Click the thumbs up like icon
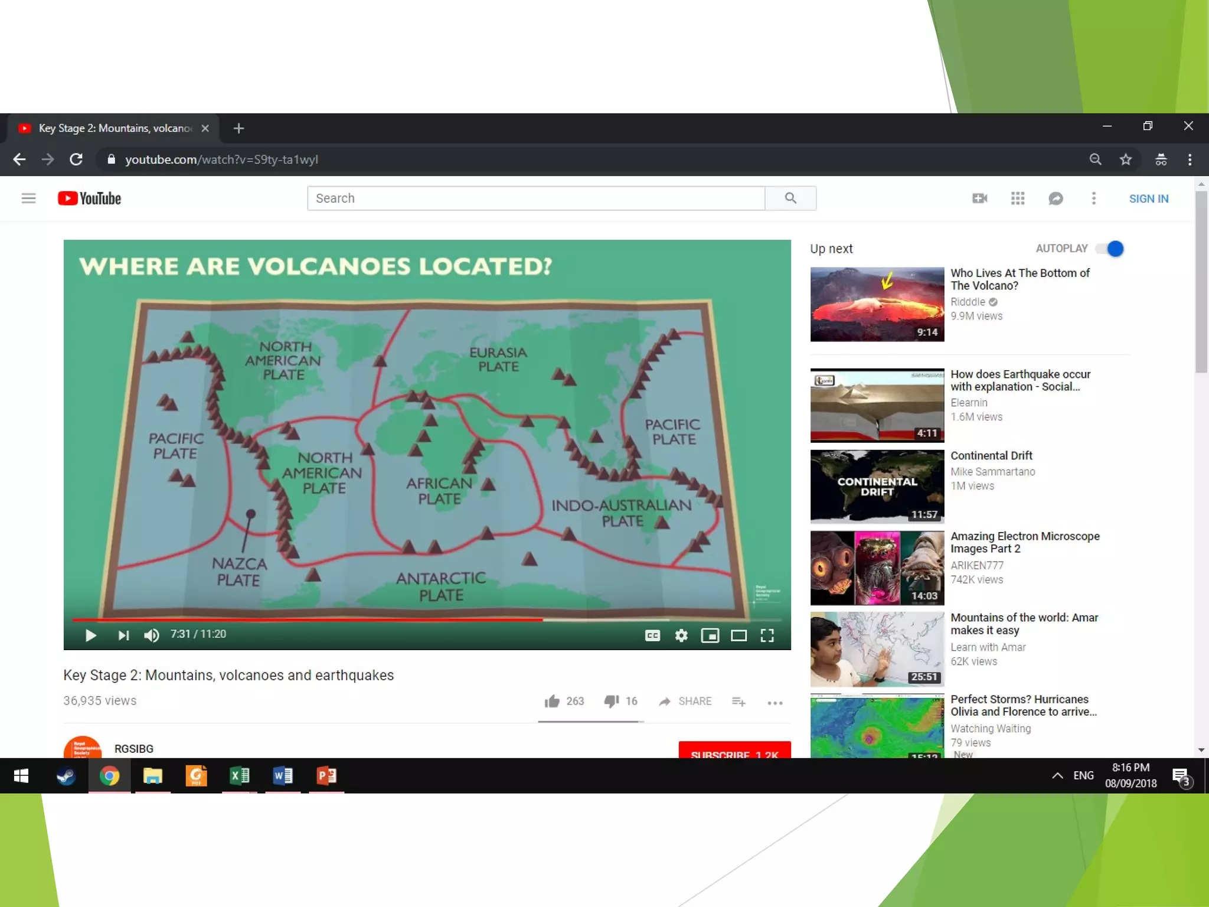The width and height of the screenshot is (1209, 907). tap(552, 701)
